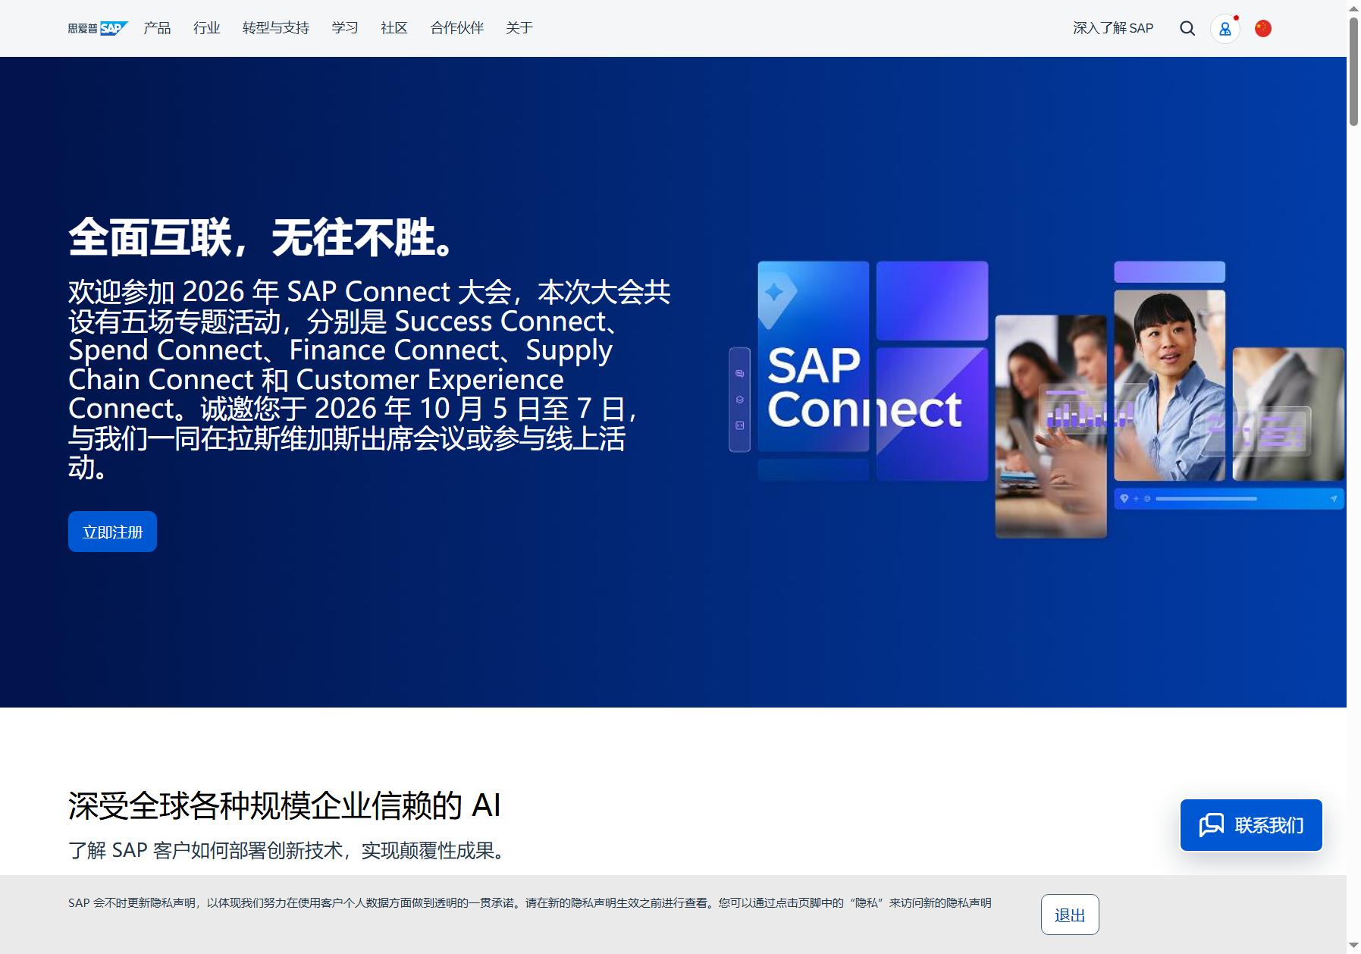Viewport: 1361px width, 954px height.
Task: Click the 全面互联，无往不胜。 headline
Action: (x=262, y=237)
